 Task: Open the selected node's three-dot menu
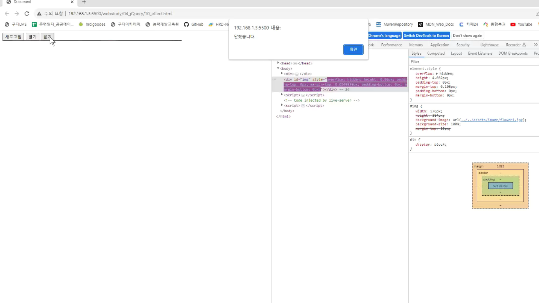[274, 79]
